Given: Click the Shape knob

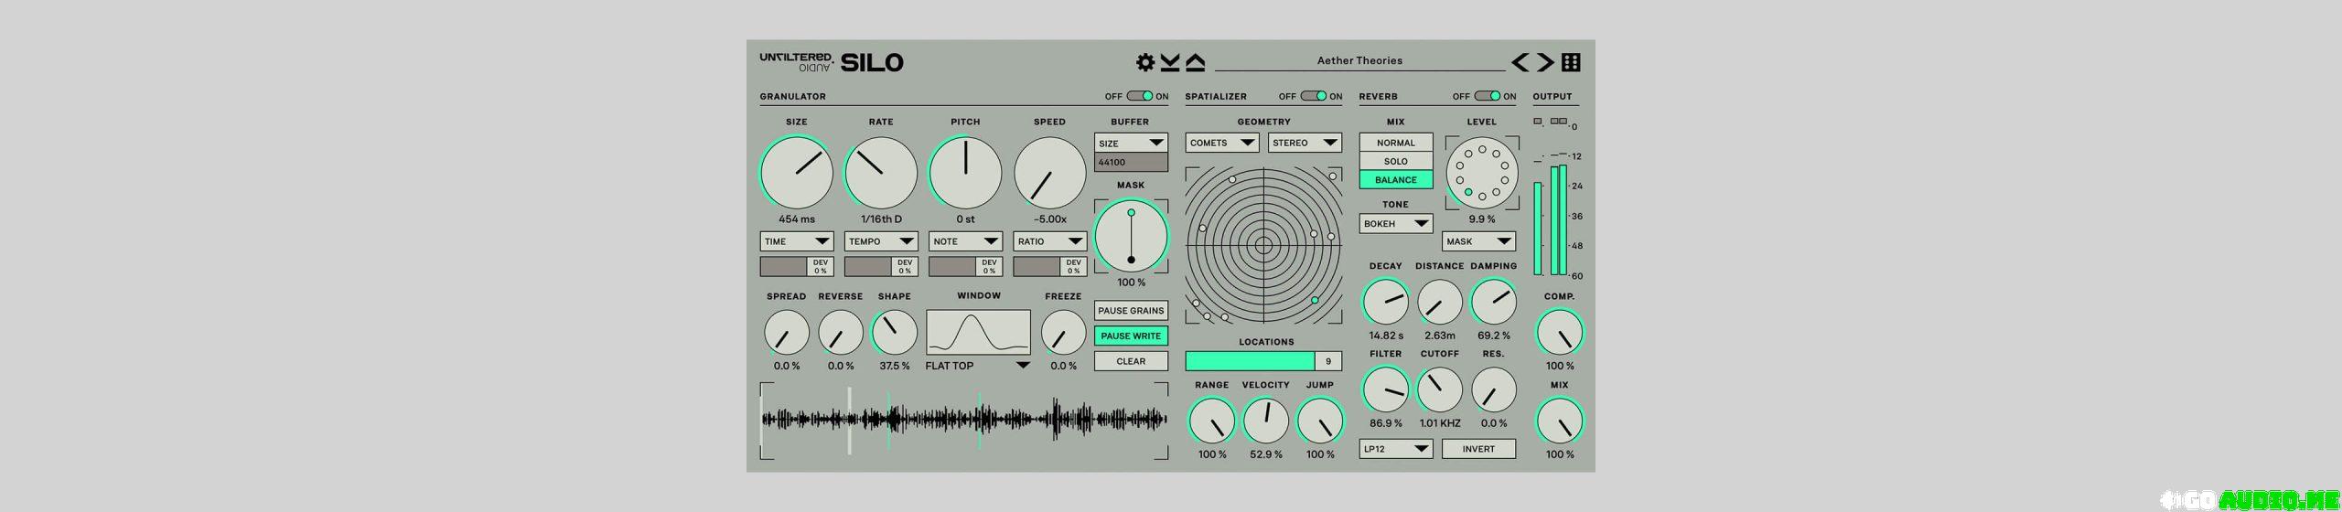Looking at the screenshot, I should click(895, 332).
